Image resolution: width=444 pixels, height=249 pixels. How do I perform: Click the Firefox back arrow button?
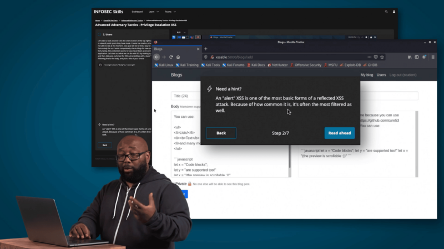click(x=157, y=57)
